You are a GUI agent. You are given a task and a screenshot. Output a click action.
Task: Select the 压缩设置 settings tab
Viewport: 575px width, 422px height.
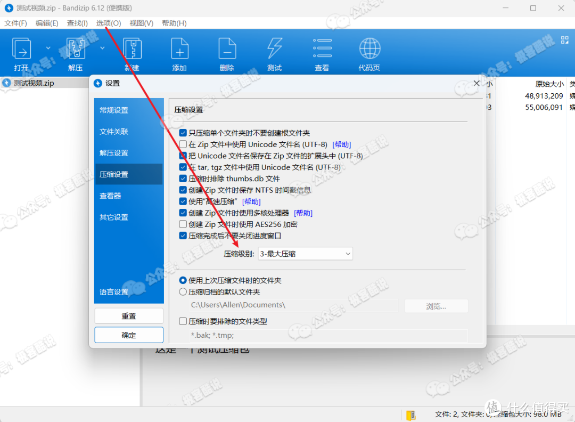pos(128,174)
